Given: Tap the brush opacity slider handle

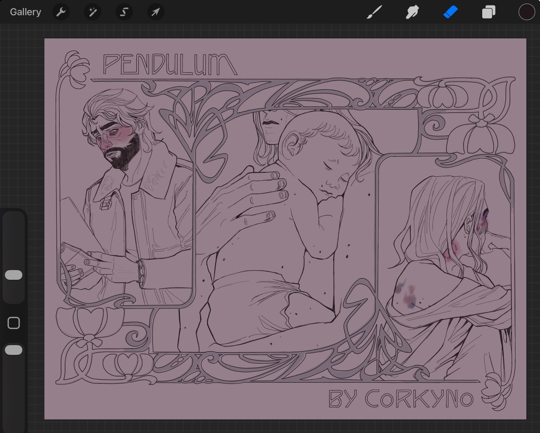Looking at the screenshot, I should pyautogui.click(x=14, y=350).
